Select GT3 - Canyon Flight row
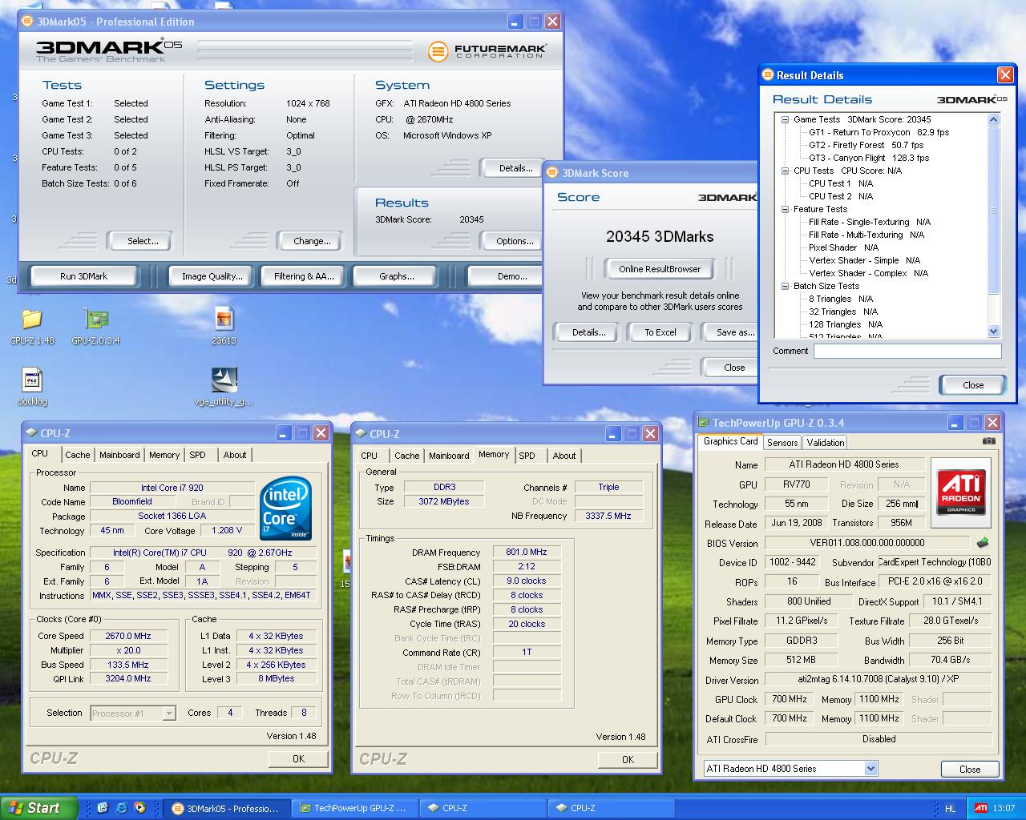Image resolution: width=1026 pixels, height=820 pixels. [x=869, y=158]
